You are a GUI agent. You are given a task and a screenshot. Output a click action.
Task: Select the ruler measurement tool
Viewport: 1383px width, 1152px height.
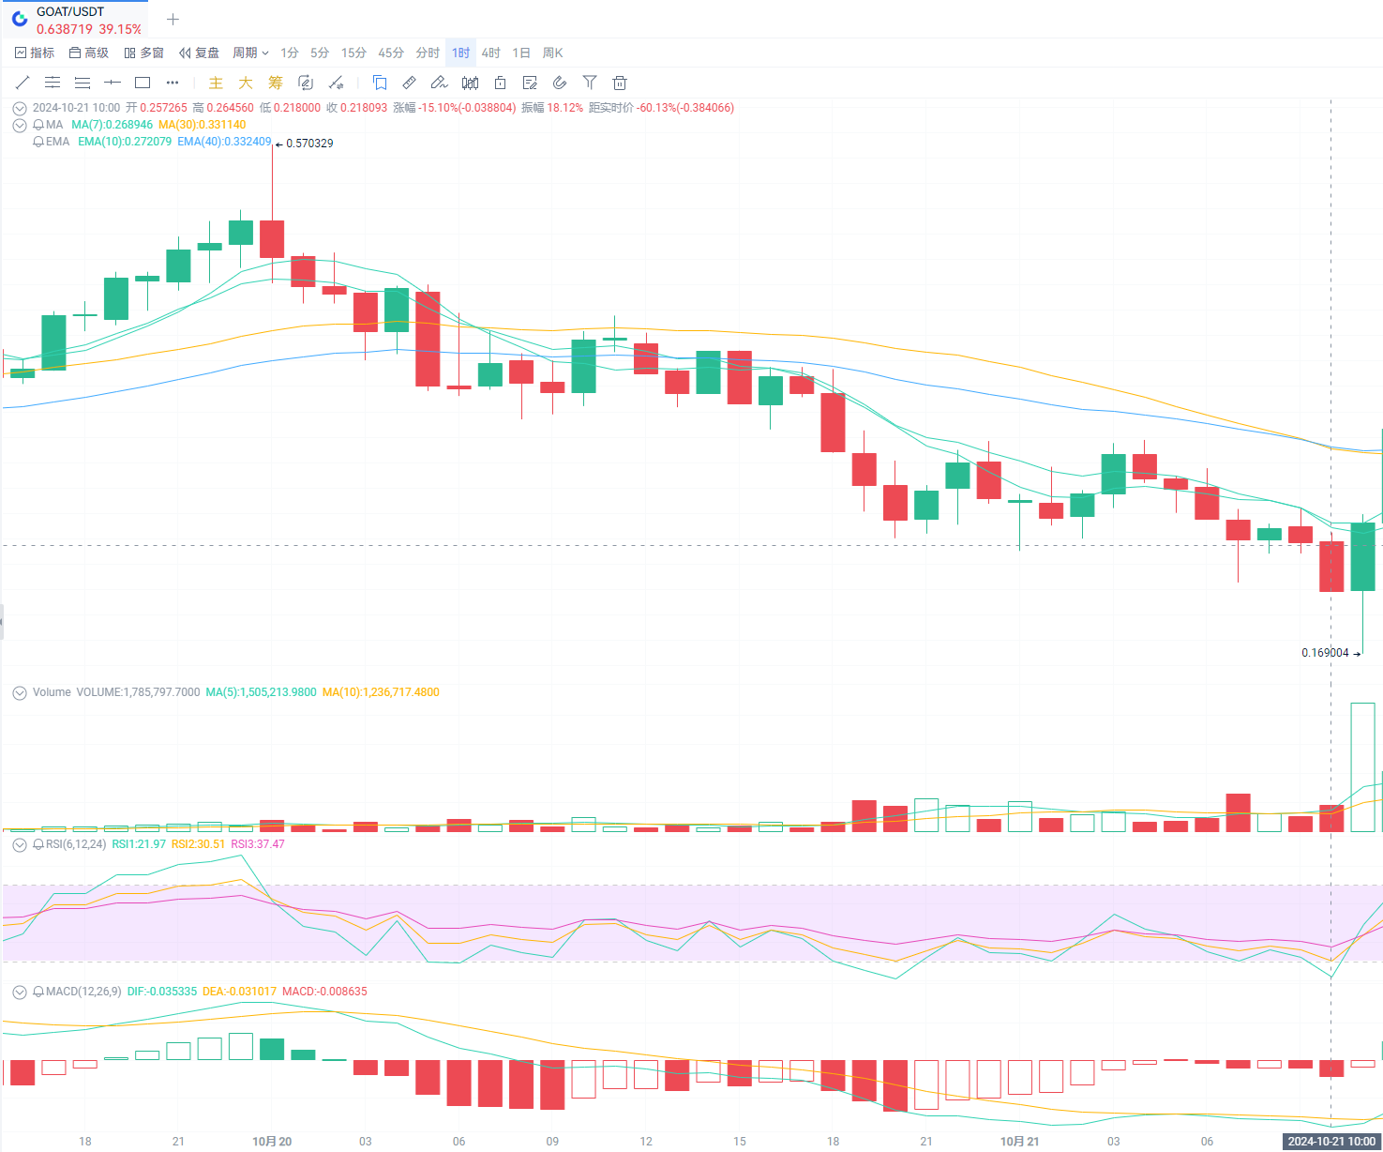pos(410,83)
